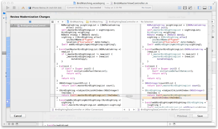Open the related items grid menu
This screenshot has height=129, width=218.
[x=53, y=22]
